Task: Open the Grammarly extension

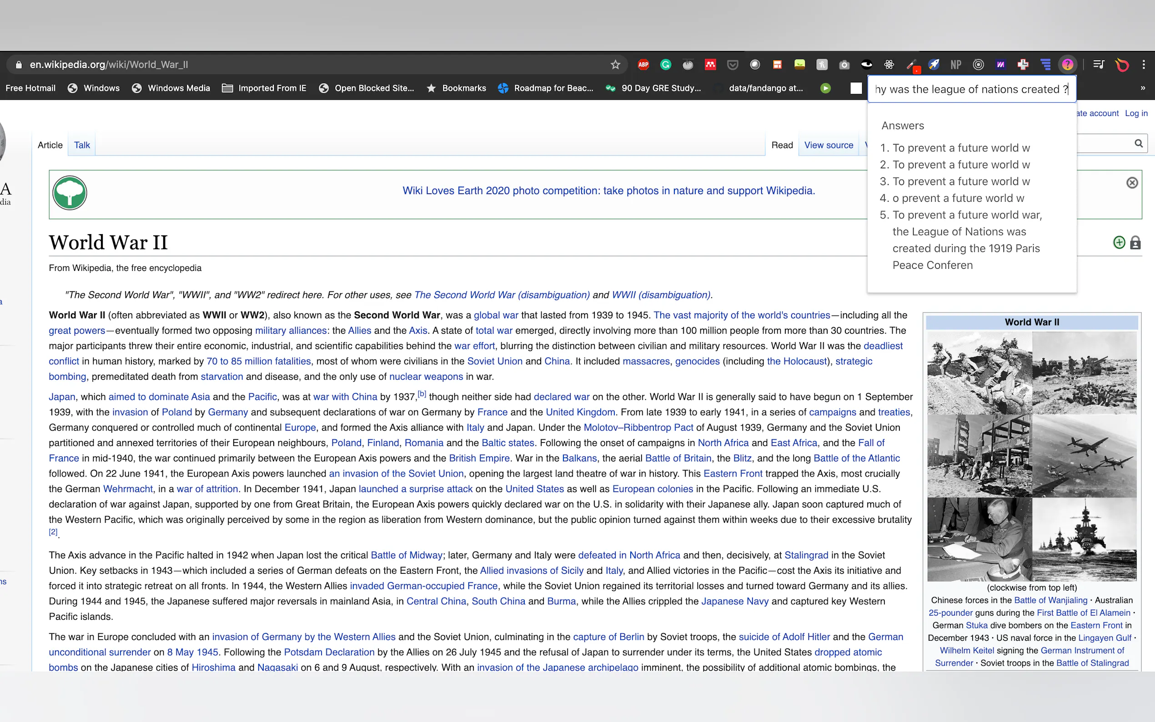Action: (666, 65)
